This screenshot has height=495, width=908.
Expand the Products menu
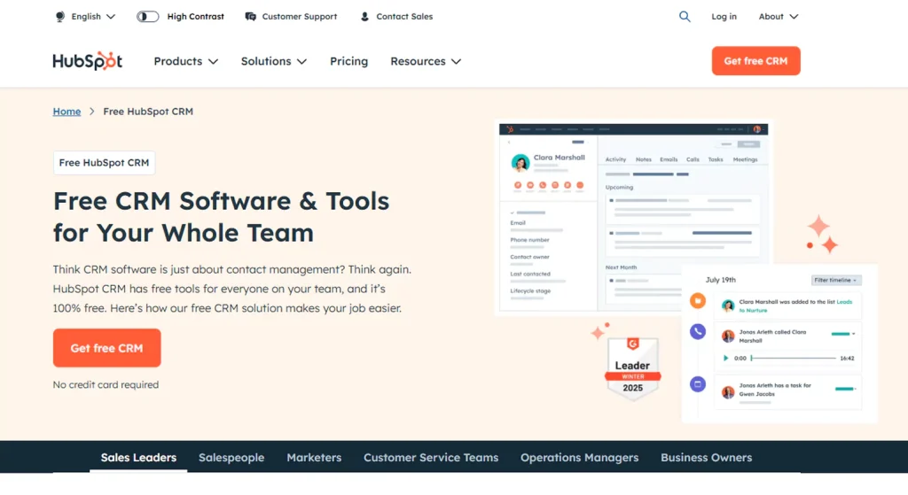pyautogui.click(x=186, y=61)
